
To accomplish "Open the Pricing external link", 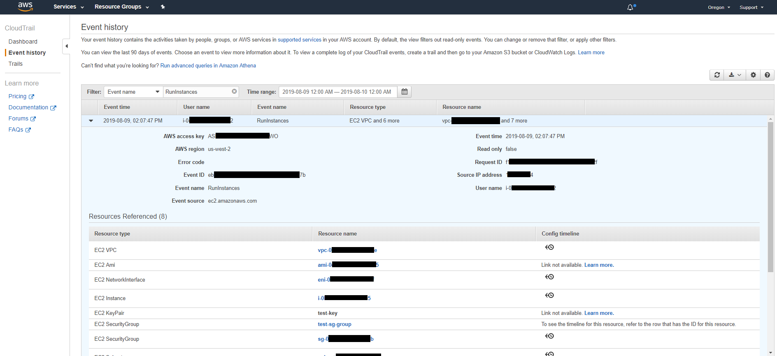I will 21,96.
